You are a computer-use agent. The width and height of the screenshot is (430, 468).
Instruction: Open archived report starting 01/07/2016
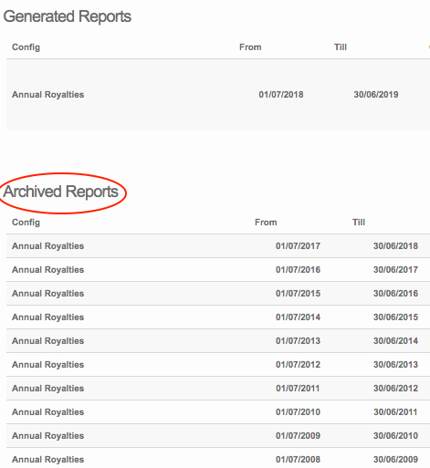(x=218, y=270)
